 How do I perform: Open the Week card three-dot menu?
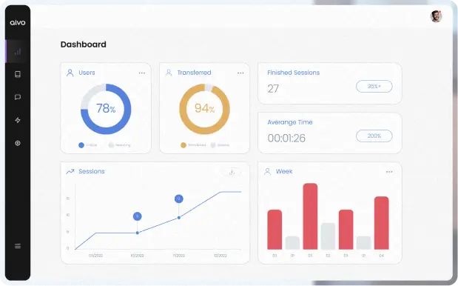pyautogui.click(x=389, y=172)
